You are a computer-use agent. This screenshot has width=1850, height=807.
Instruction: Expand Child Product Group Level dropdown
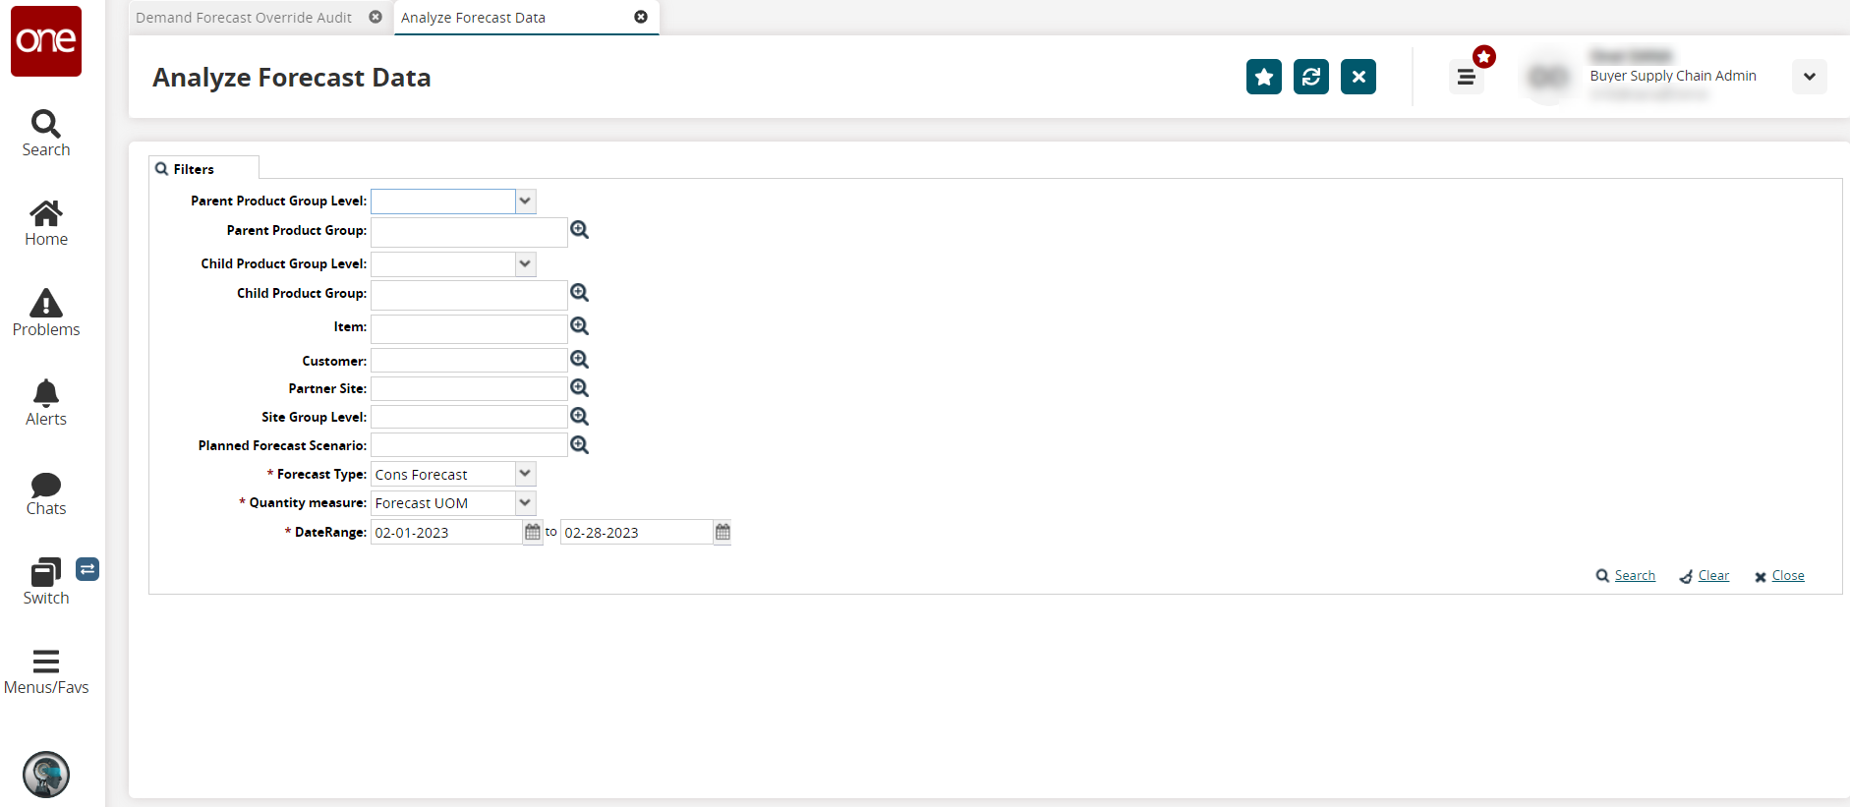526,263
